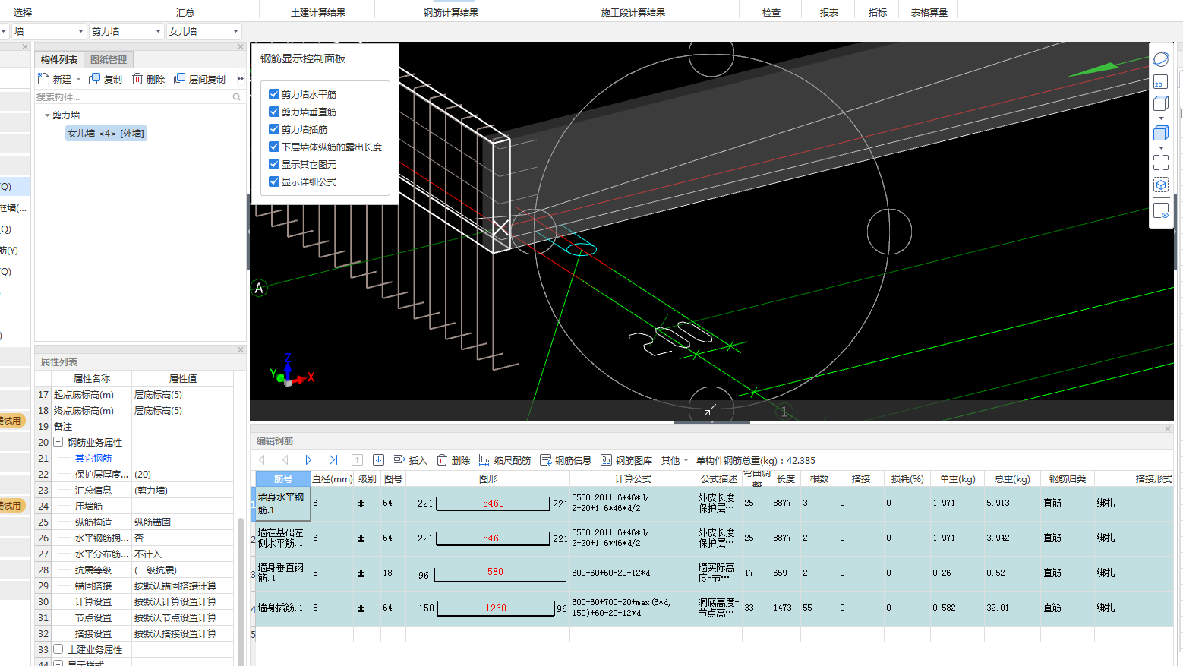Screen dimensions: 1183x666
Task: Click the dashed rectangle full-extent icon
Action: point(1160,162)
